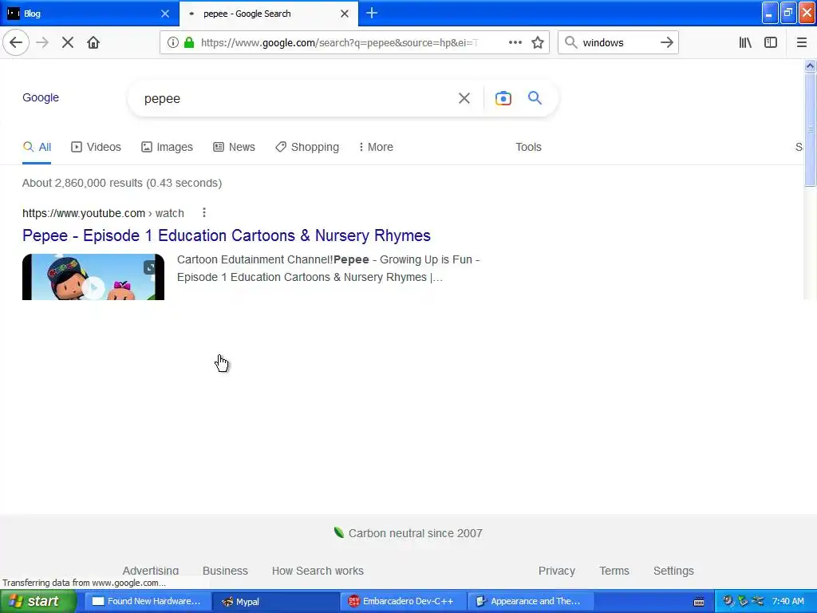
Task: Open the Privacy footer link
Action: click(x=556, y=571)
